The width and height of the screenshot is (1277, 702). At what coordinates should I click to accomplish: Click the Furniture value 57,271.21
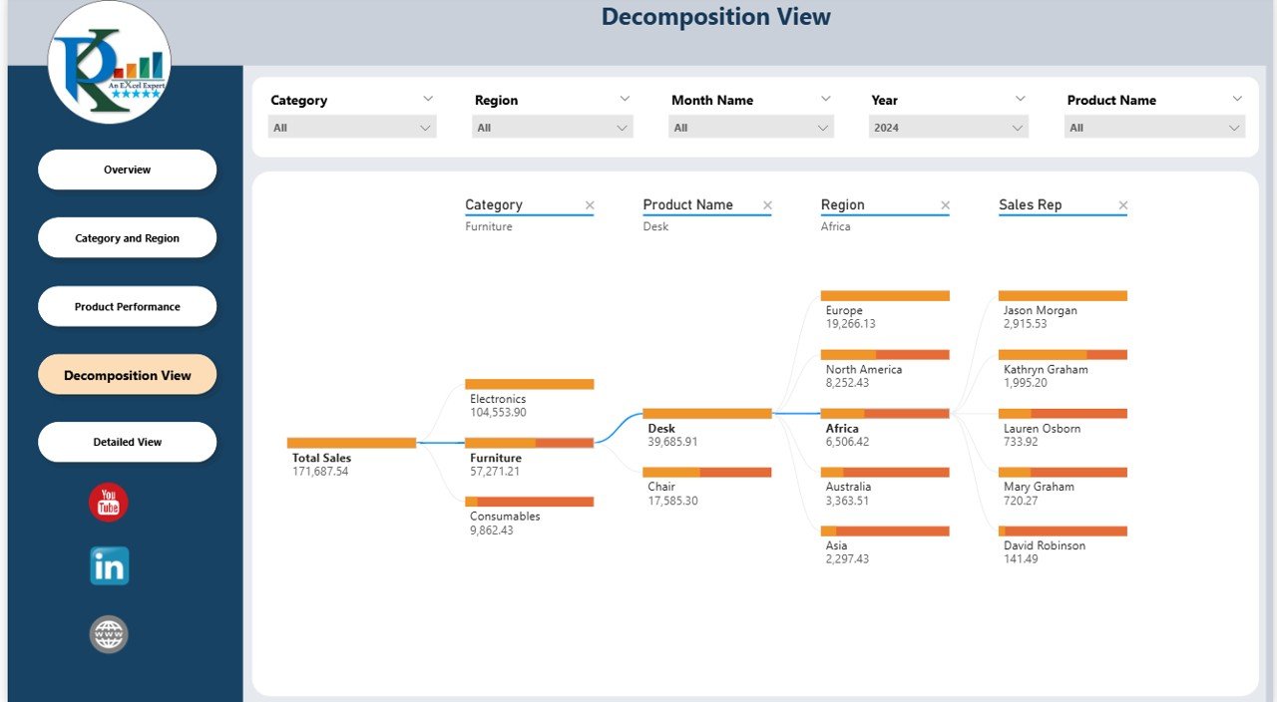pyautogui.click(x=495, y=472)
